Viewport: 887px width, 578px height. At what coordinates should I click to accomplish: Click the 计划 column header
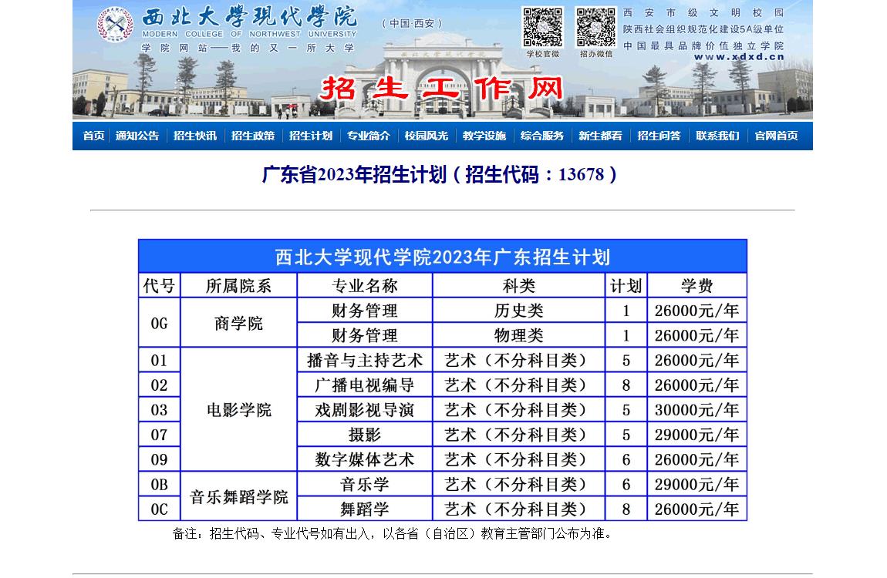coord(626,285)
